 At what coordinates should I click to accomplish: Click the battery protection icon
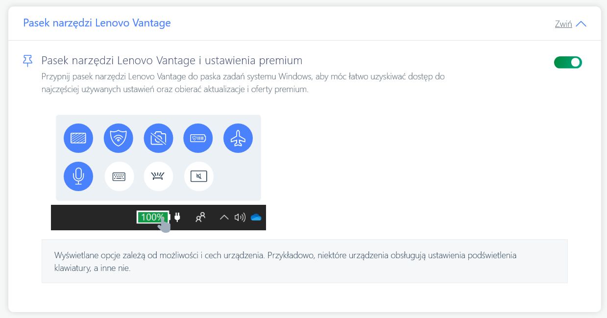pos(198,138)
